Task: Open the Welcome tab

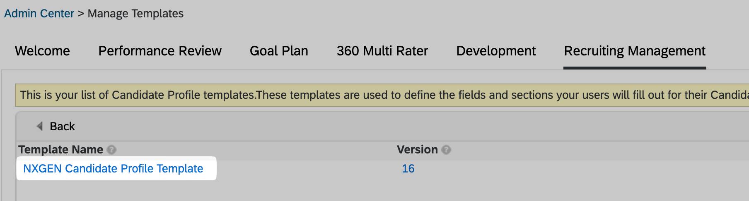Action: coord(42,51)
